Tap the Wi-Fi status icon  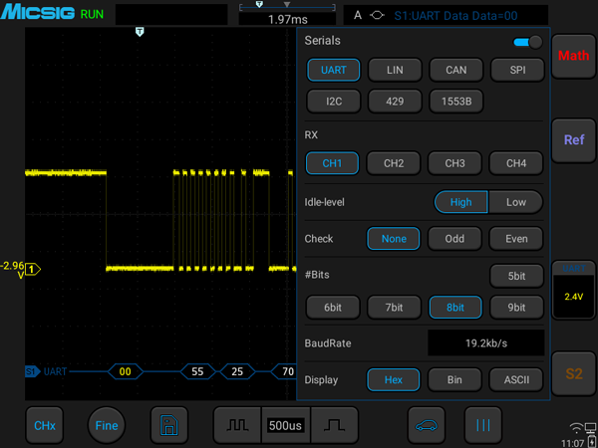tap(576, 428)
